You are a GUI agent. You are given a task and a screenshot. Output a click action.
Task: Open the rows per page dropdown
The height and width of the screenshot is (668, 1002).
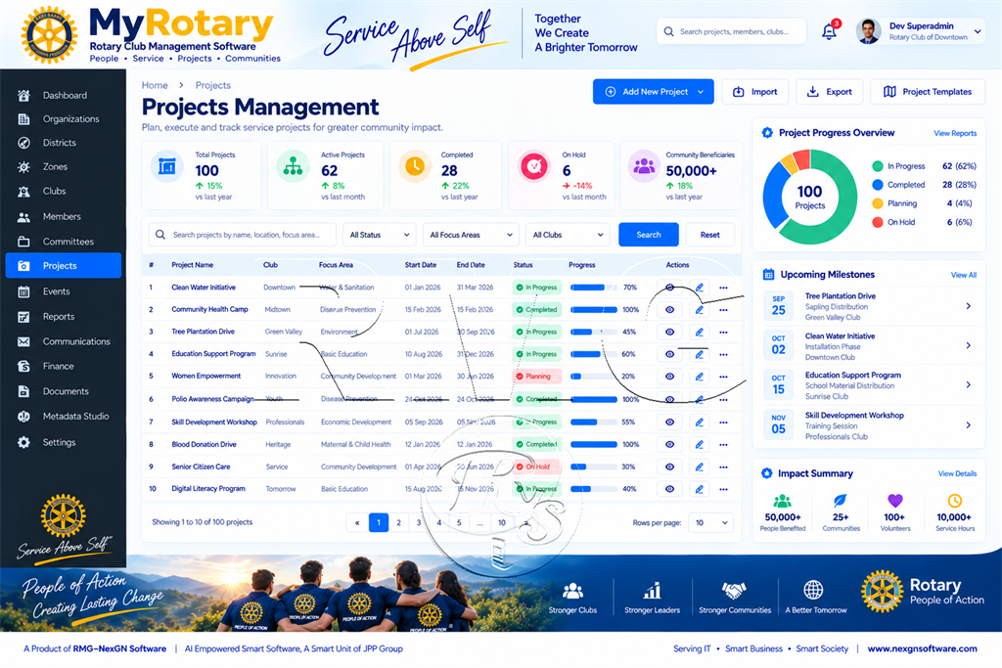pos(710,522)
